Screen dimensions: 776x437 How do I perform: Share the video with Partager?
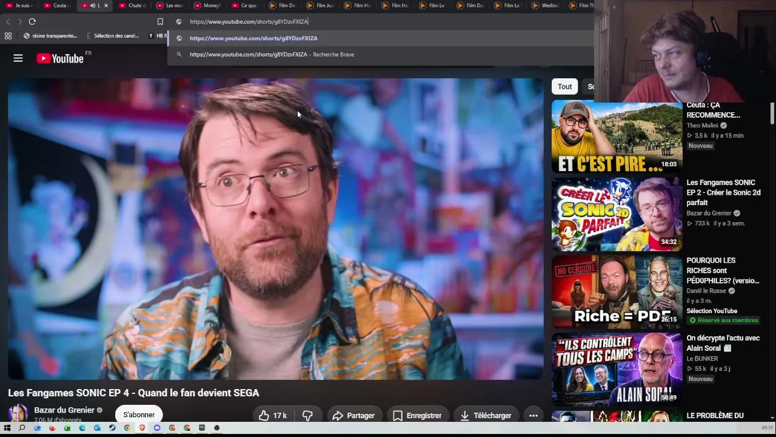click(x=355, y=416)
